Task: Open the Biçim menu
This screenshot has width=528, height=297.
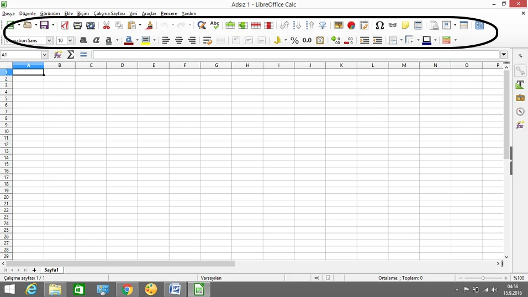Action: coord(83,13)
